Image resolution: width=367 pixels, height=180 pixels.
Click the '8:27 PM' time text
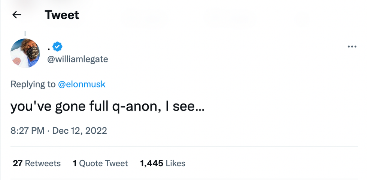point(27,131)
